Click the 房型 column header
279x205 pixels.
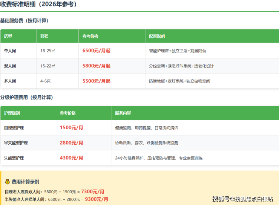click(x=8, y=36)
